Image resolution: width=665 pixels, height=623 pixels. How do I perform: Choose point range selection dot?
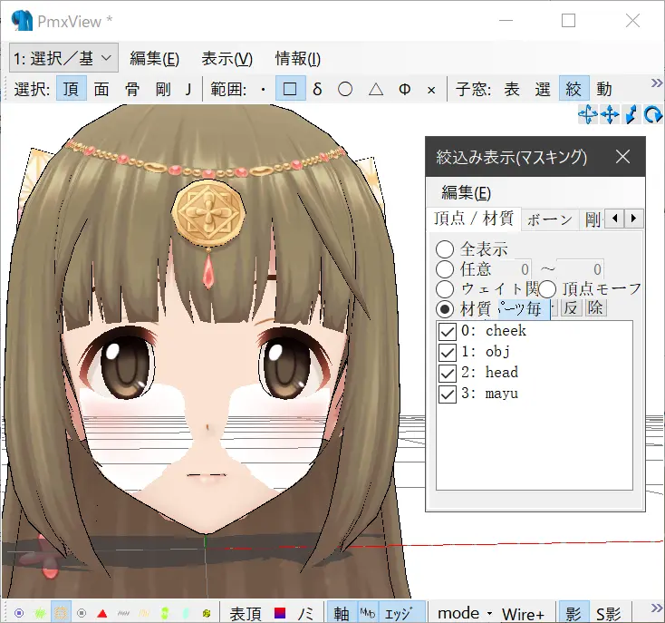264,90
